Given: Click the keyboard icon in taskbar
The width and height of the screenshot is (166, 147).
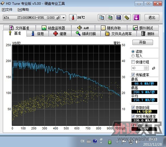Looking at the screenshot, I should click(89, 141).
